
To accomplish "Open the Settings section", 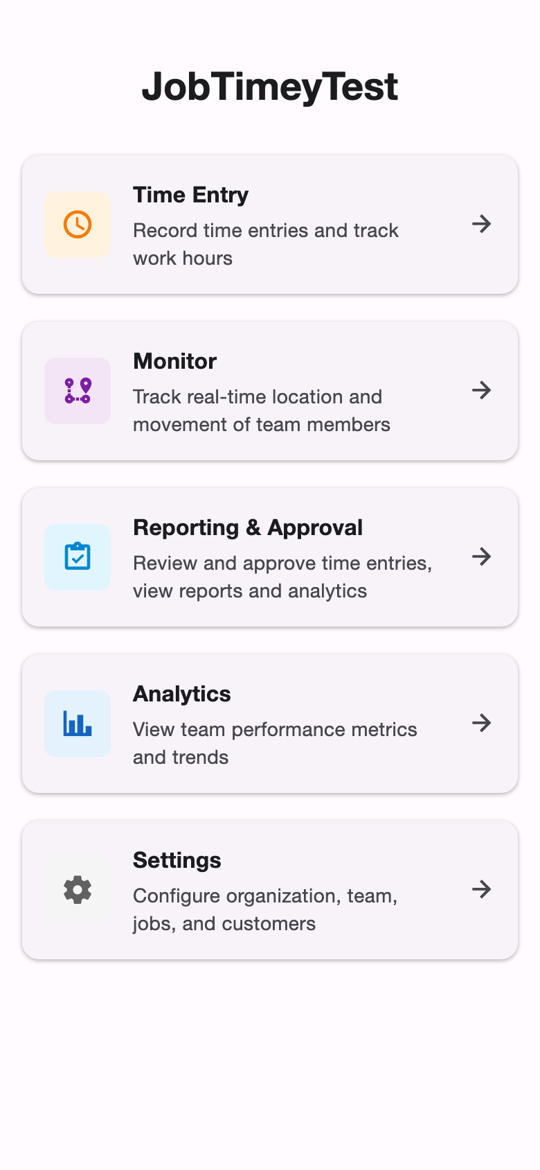I will (270, 889).
